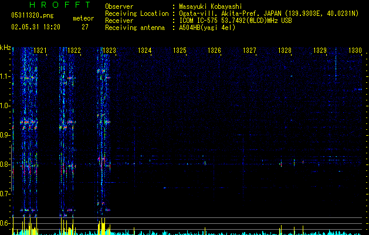Click the 1326 time marker
Viewport: 369px width, 235px height.
point(214,51)
